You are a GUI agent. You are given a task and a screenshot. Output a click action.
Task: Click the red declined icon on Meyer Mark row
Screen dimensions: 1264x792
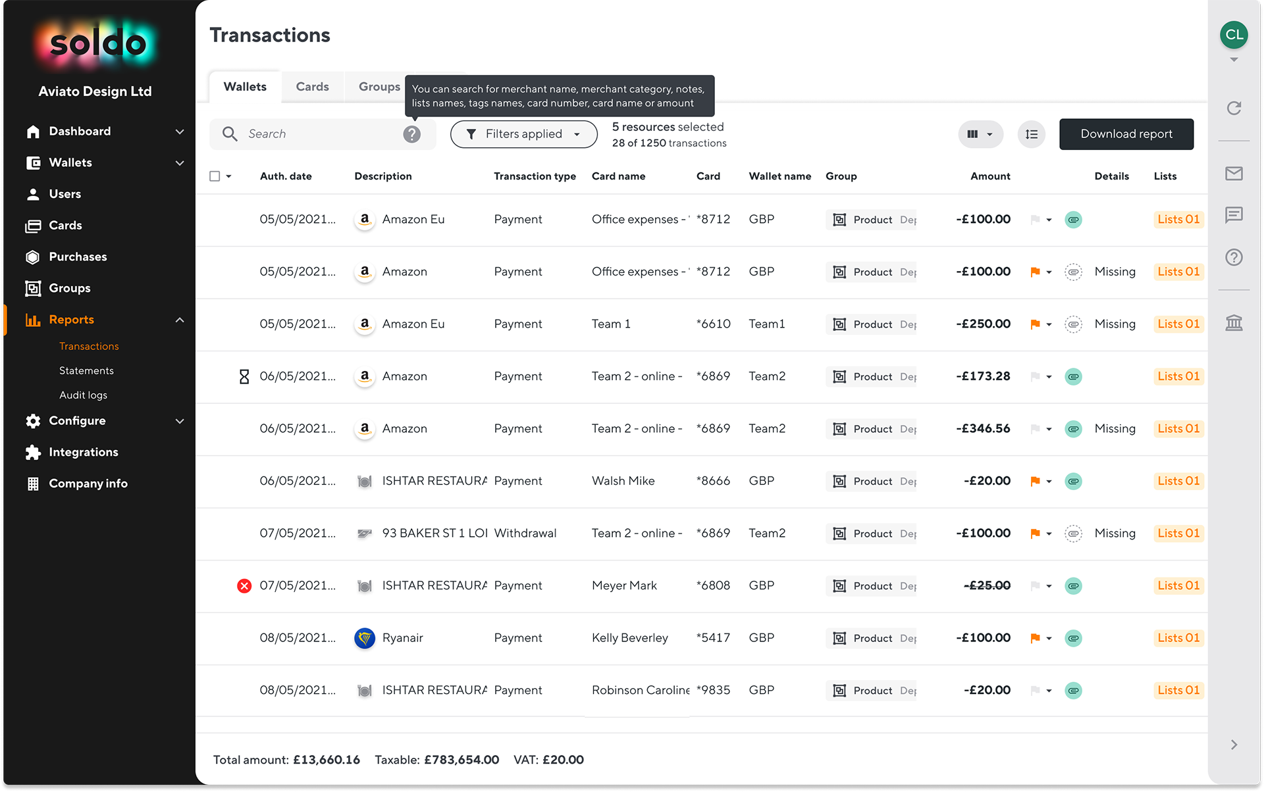244,585
